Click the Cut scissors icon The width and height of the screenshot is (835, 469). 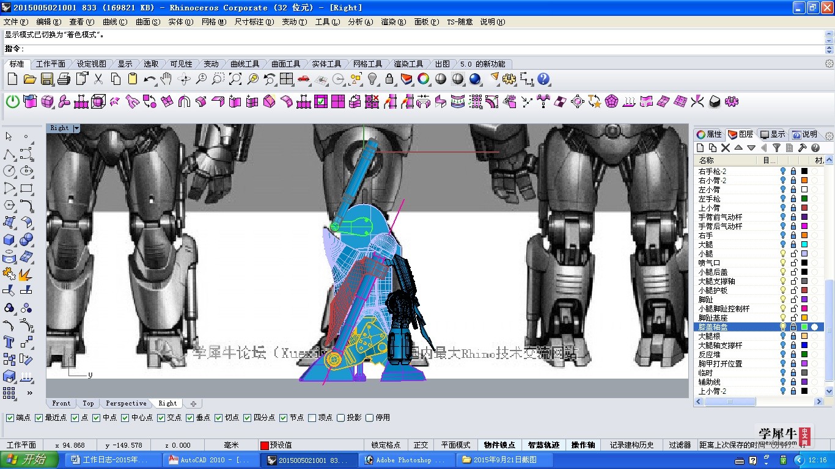[x=98, y=79]
